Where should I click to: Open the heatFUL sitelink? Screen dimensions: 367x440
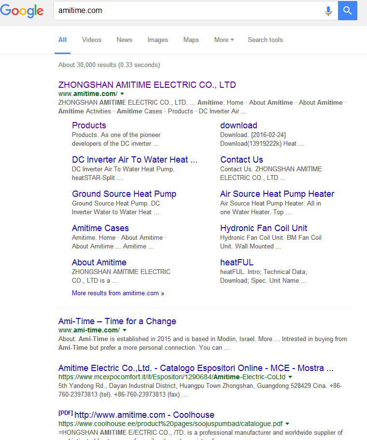[x=237, y=262]
